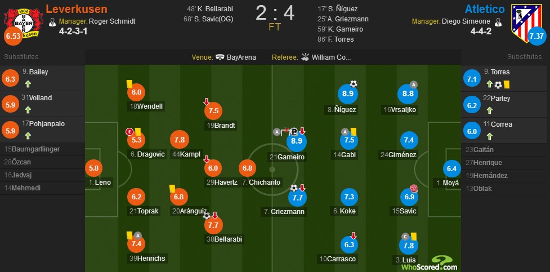Click Wendell's yellow card icon
This screenshot has height=272, width=550.
point(129,83)
